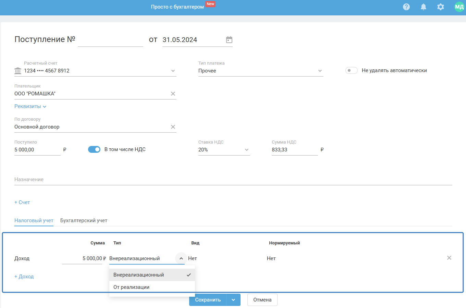Image resolution: width=466 pixels, height=308 pixels.
Task: Clear the Плательщик field value
Action: point(173,94)
